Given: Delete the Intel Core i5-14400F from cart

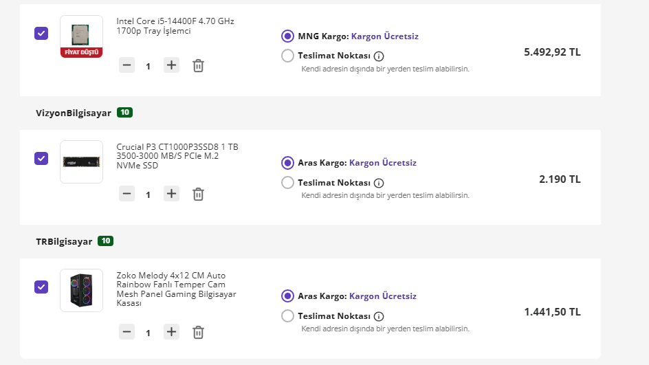Looking at the screenshot, I should 198,66.
